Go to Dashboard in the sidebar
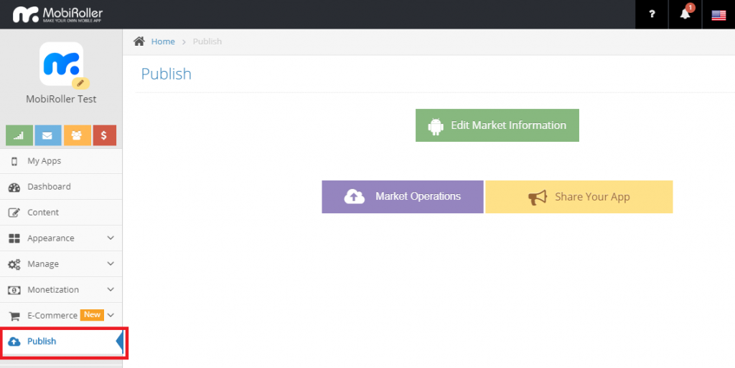 [49, 187]
